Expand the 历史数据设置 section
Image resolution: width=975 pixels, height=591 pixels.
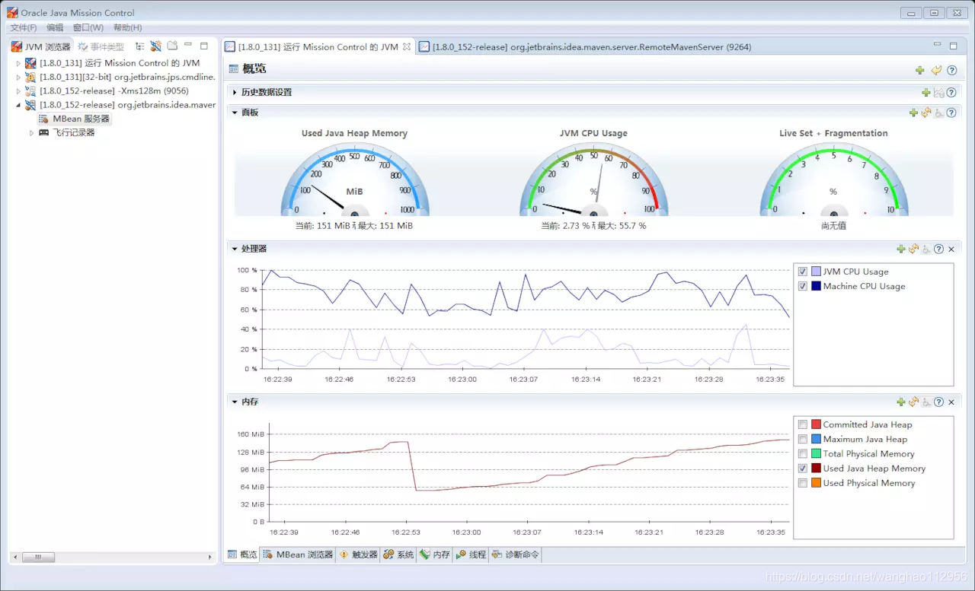(x=235, y=92)
